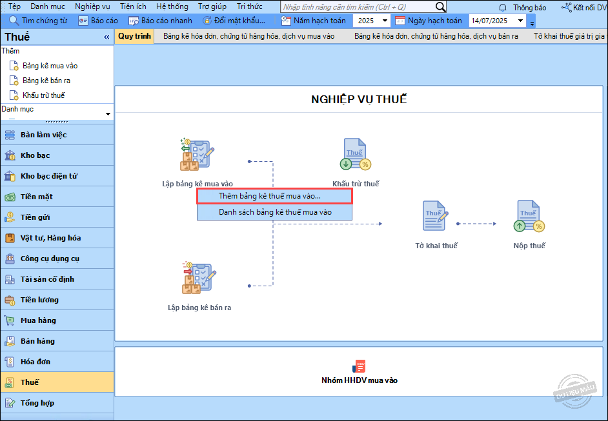Open Báo cáo nhanh quick report
608x421 pixels.
[x=161, y=21]
